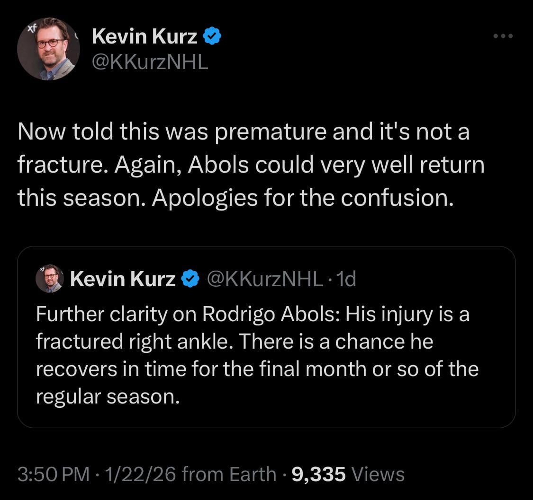Click the small avatar in the quoted tweet

click(x=49, y=279)
